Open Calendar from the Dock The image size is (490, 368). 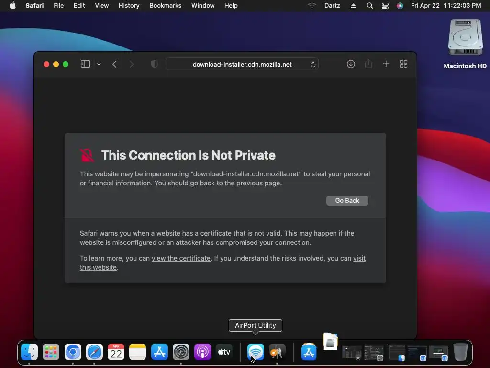pos(116,352)
